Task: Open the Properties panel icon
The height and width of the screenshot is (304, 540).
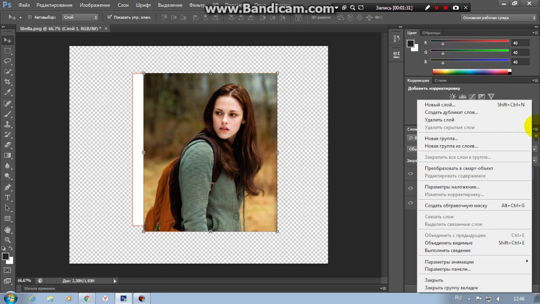Action: (x=396, y=54)
